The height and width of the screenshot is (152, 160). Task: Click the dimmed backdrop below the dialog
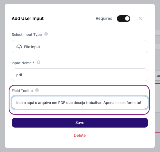point(80,150)
